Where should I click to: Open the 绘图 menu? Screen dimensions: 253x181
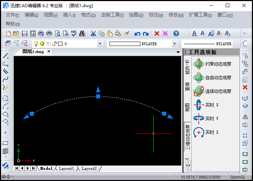pos(136,15)
